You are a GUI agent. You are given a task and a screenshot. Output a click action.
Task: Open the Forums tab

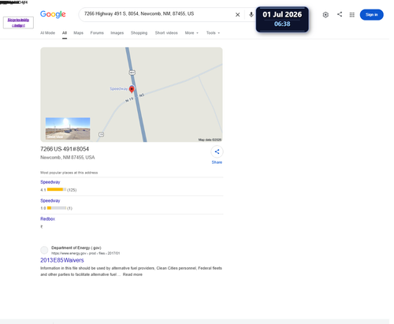click(97, 33)
